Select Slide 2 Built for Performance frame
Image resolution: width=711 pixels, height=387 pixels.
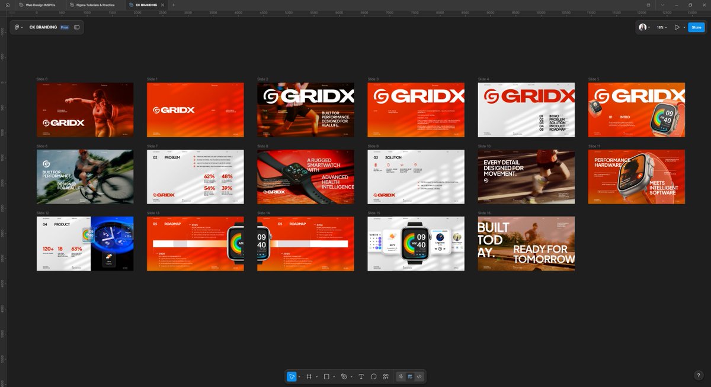306,109
